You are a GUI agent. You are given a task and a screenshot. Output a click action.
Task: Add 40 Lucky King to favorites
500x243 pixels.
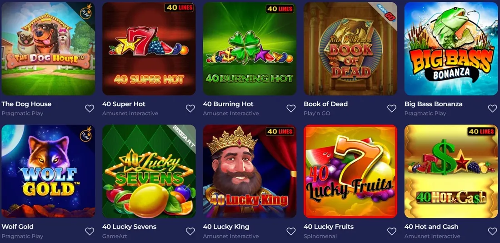[291, 231]
